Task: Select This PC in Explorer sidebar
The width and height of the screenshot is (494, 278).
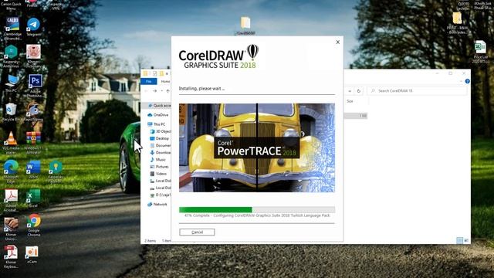Action: [156, 124]
